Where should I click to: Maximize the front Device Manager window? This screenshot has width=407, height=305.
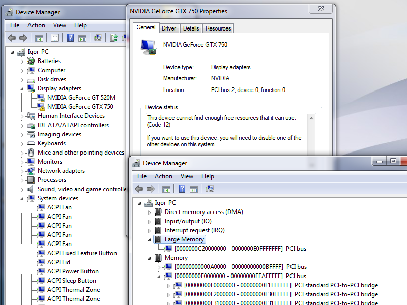coord(393,161)
